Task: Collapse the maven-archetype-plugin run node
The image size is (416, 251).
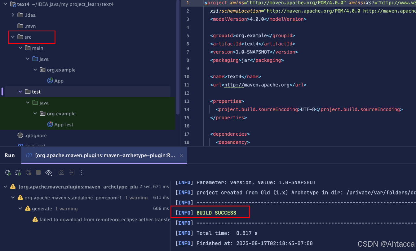Action: pos(6,187)
